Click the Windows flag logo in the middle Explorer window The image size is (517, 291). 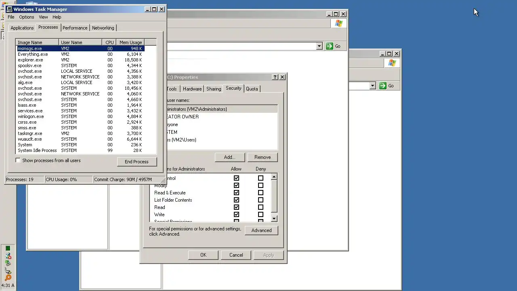pyautogui.click(x=338, y=23)
